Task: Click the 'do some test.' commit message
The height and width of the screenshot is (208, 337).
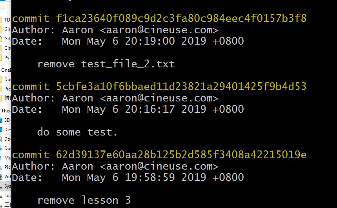Action: click(x=77, y=132)
